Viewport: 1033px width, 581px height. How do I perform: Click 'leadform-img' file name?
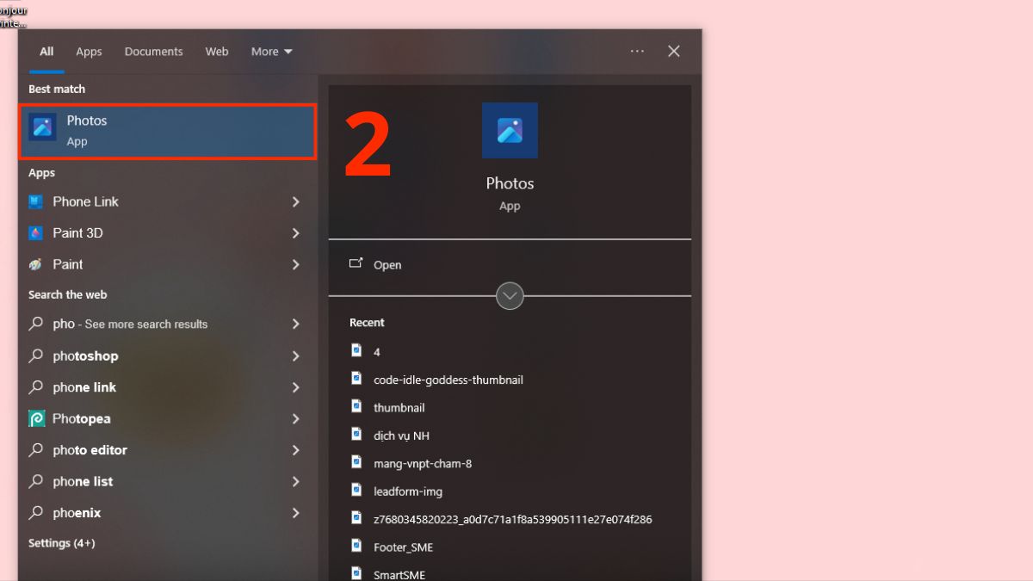(x=408, y=491)
